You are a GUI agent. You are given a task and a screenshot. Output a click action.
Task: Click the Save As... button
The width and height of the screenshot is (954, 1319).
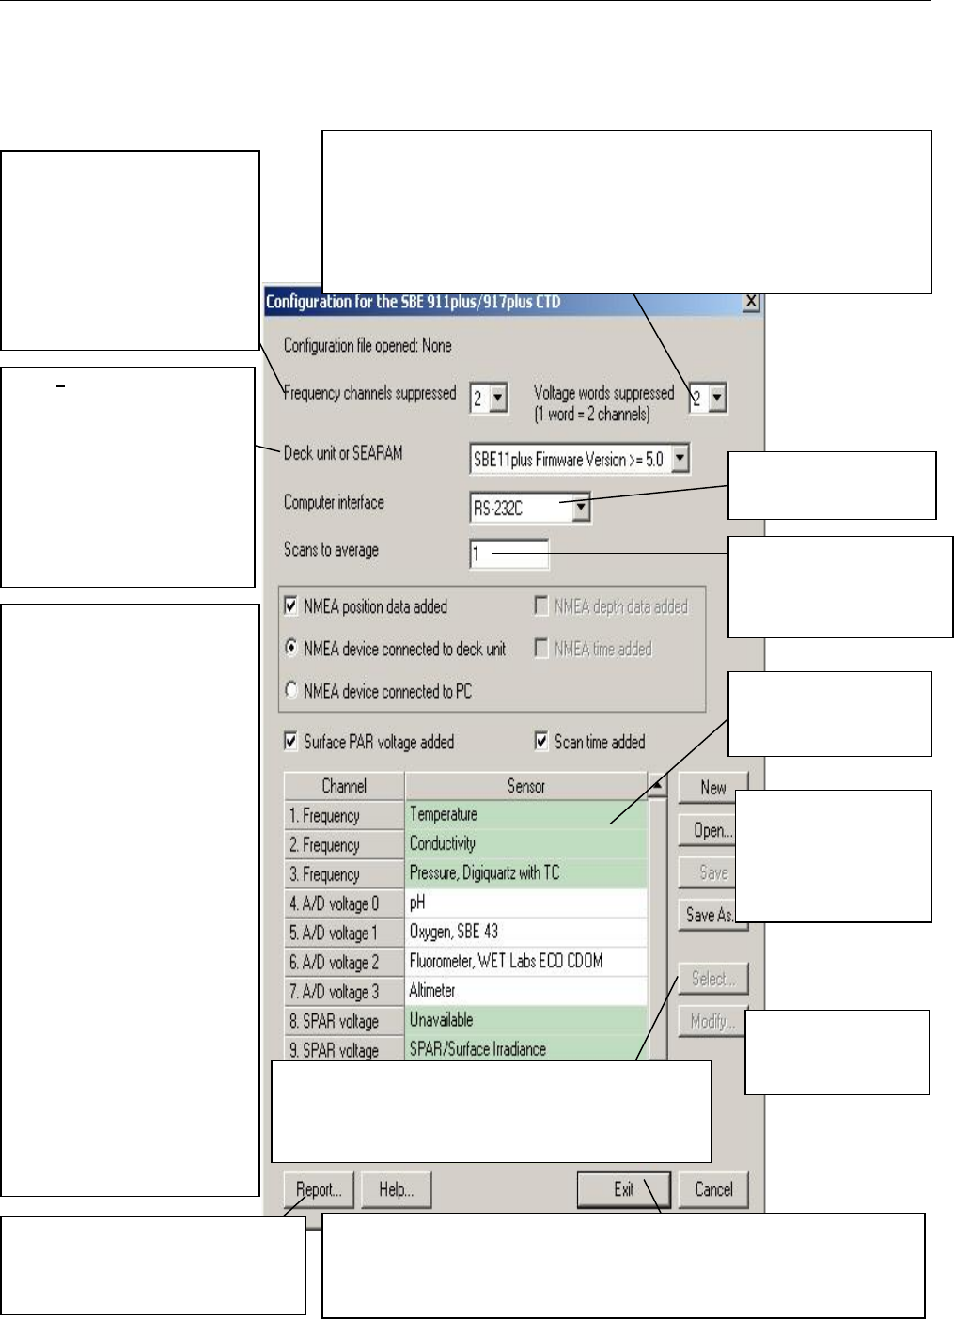click(x=707, y=915)
